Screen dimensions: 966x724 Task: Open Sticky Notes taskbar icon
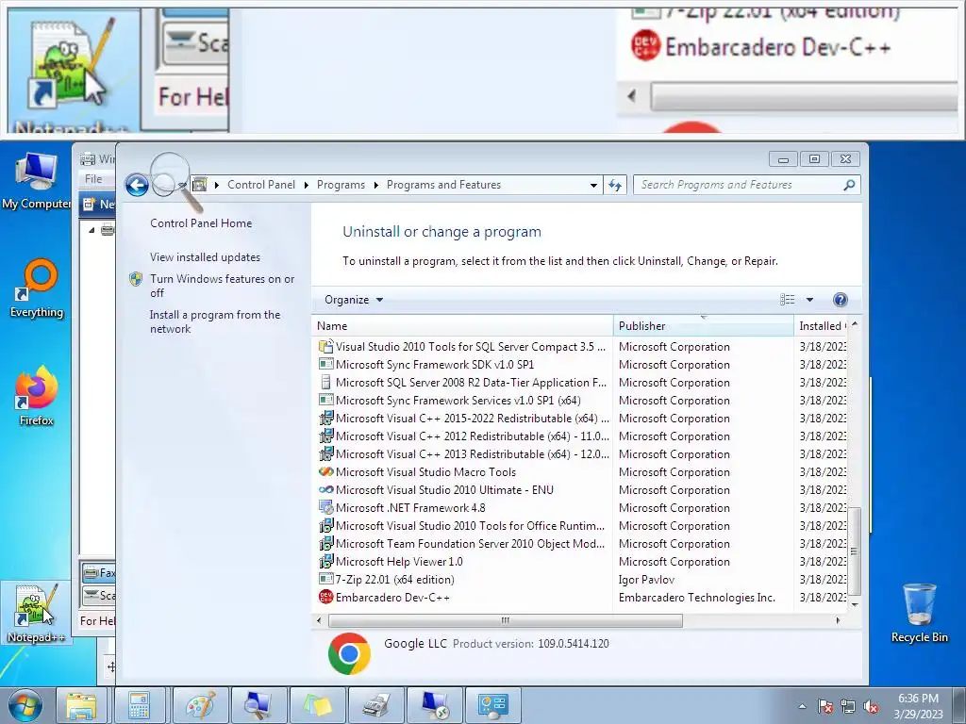coord(317,705)
